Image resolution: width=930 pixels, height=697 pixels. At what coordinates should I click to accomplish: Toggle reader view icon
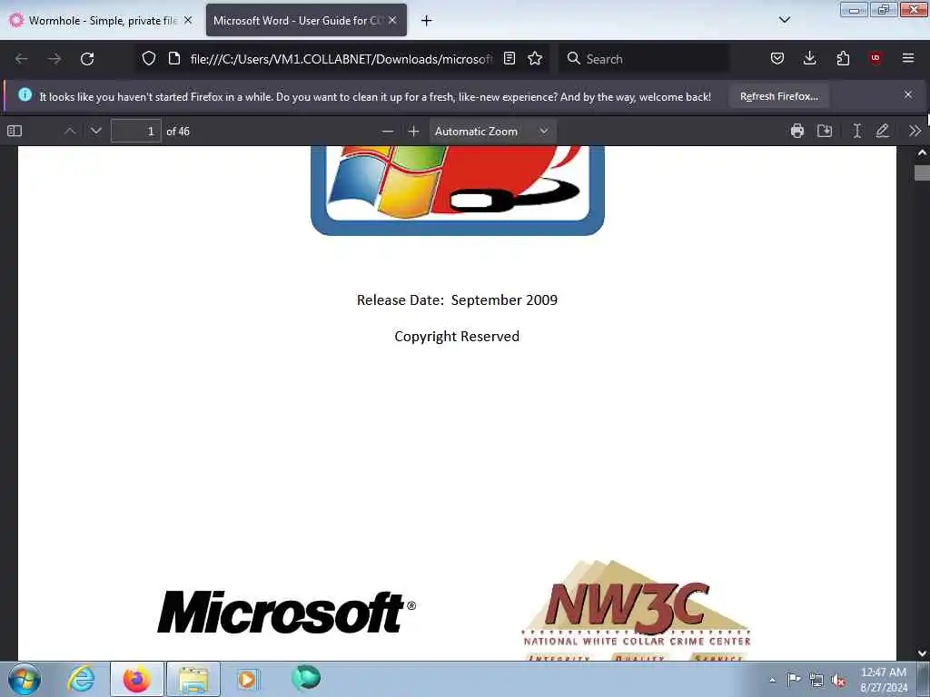point(509,58)
